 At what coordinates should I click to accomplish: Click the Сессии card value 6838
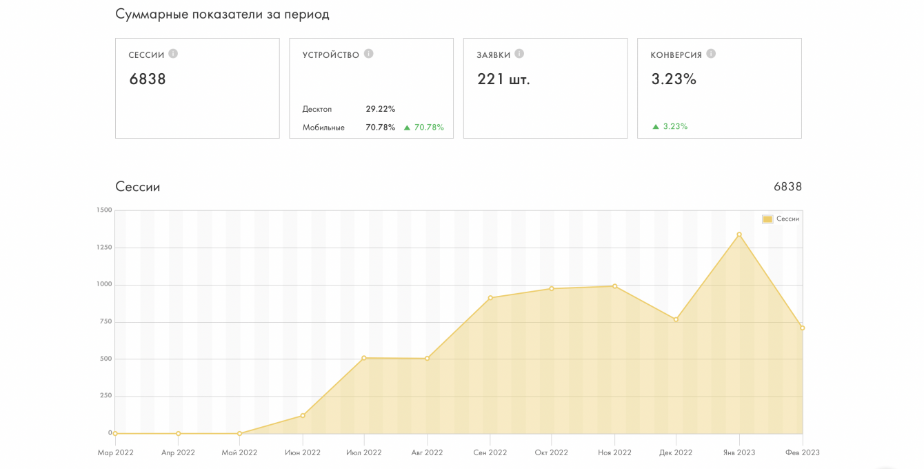pos(148,79)
